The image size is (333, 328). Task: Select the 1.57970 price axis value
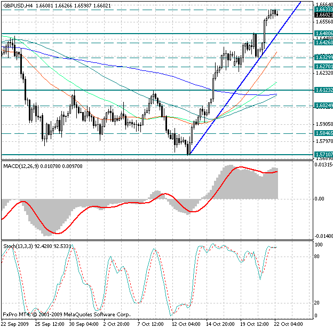(x=324, y=141)
